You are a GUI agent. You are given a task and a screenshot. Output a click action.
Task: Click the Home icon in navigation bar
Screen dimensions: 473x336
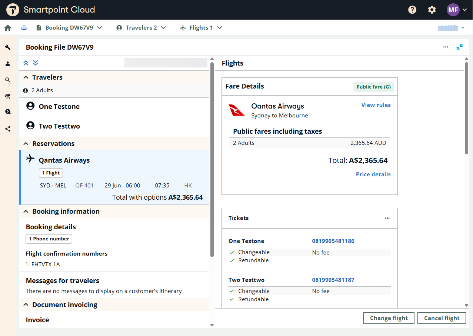(8, 28)
